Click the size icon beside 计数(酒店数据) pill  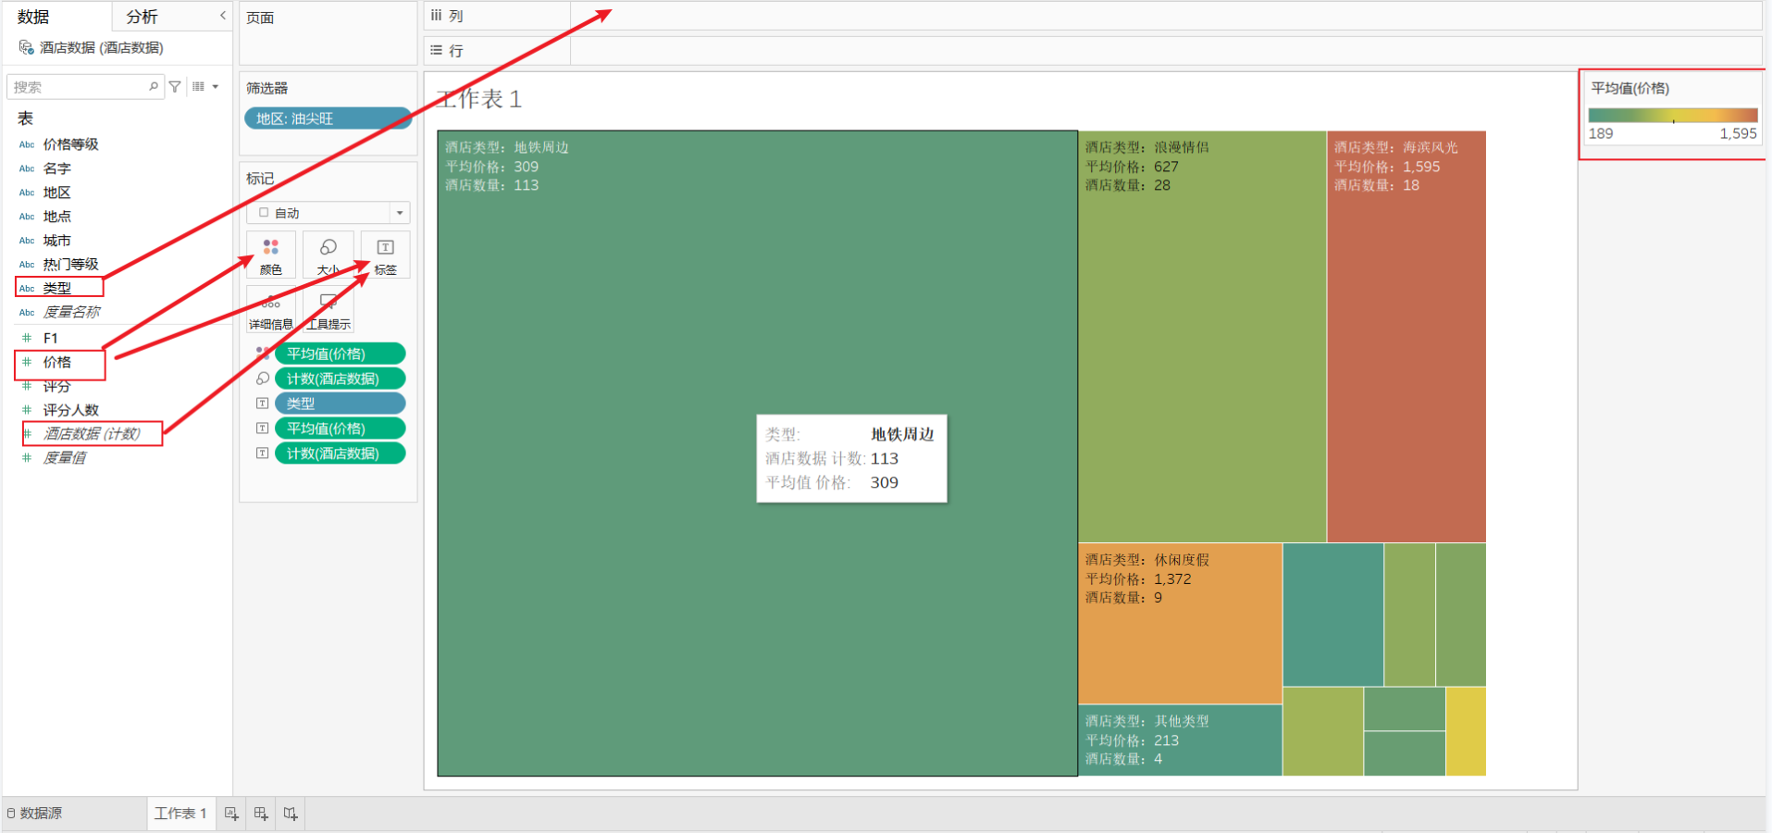pos(263,379)
